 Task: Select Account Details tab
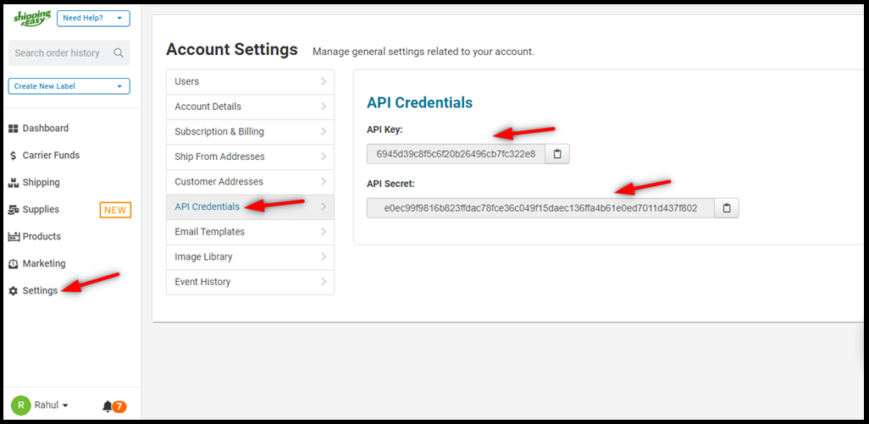pyautogui.click(x=251, y=107)
